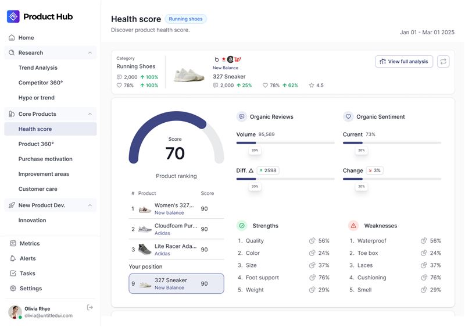Open Competitor 360° page
This screenshot has height=327, width=465.
41,83
